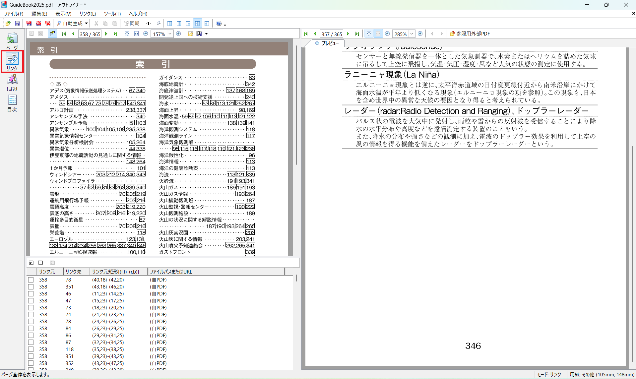Switch to the しおり (Bookmark) sidebar mode
636x379 pixels.
pyautogui.click(x=12, y=83)
